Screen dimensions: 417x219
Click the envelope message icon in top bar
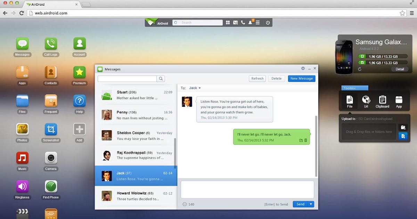tap(236, 23)
